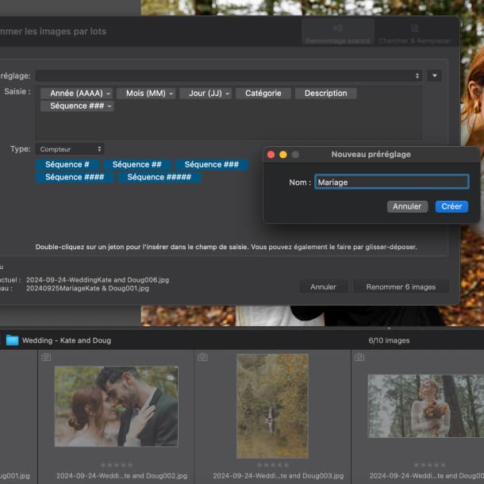Set star rating under the Doug003 thumbnail
The image size is (484, 484).
point(272,466)
